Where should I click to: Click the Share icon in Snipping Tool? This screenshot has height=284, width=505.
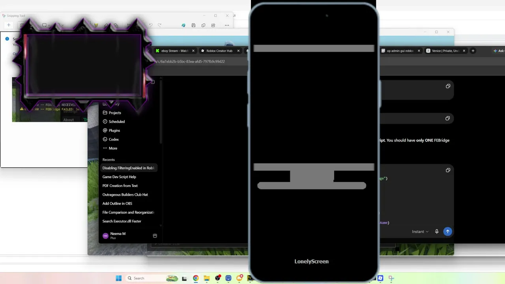[213, 25]
